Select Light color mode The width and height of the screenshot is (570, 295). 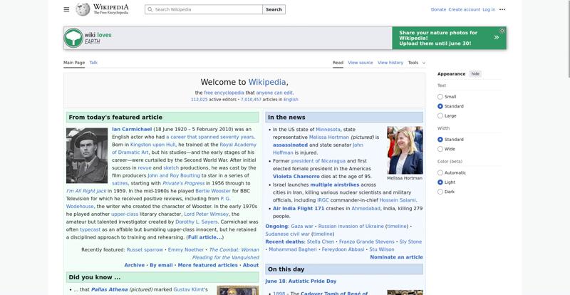tap(440, 182)
